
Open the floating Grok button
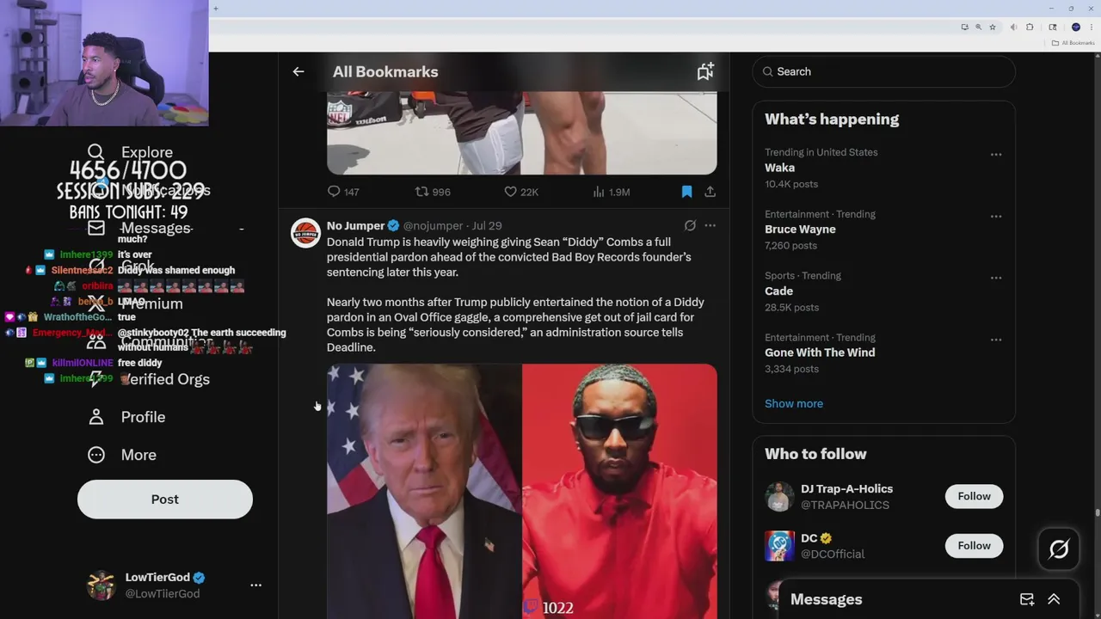(1059, 549)
